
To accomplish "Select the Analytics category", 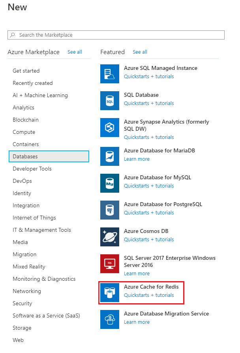I will tap(23, 107).
